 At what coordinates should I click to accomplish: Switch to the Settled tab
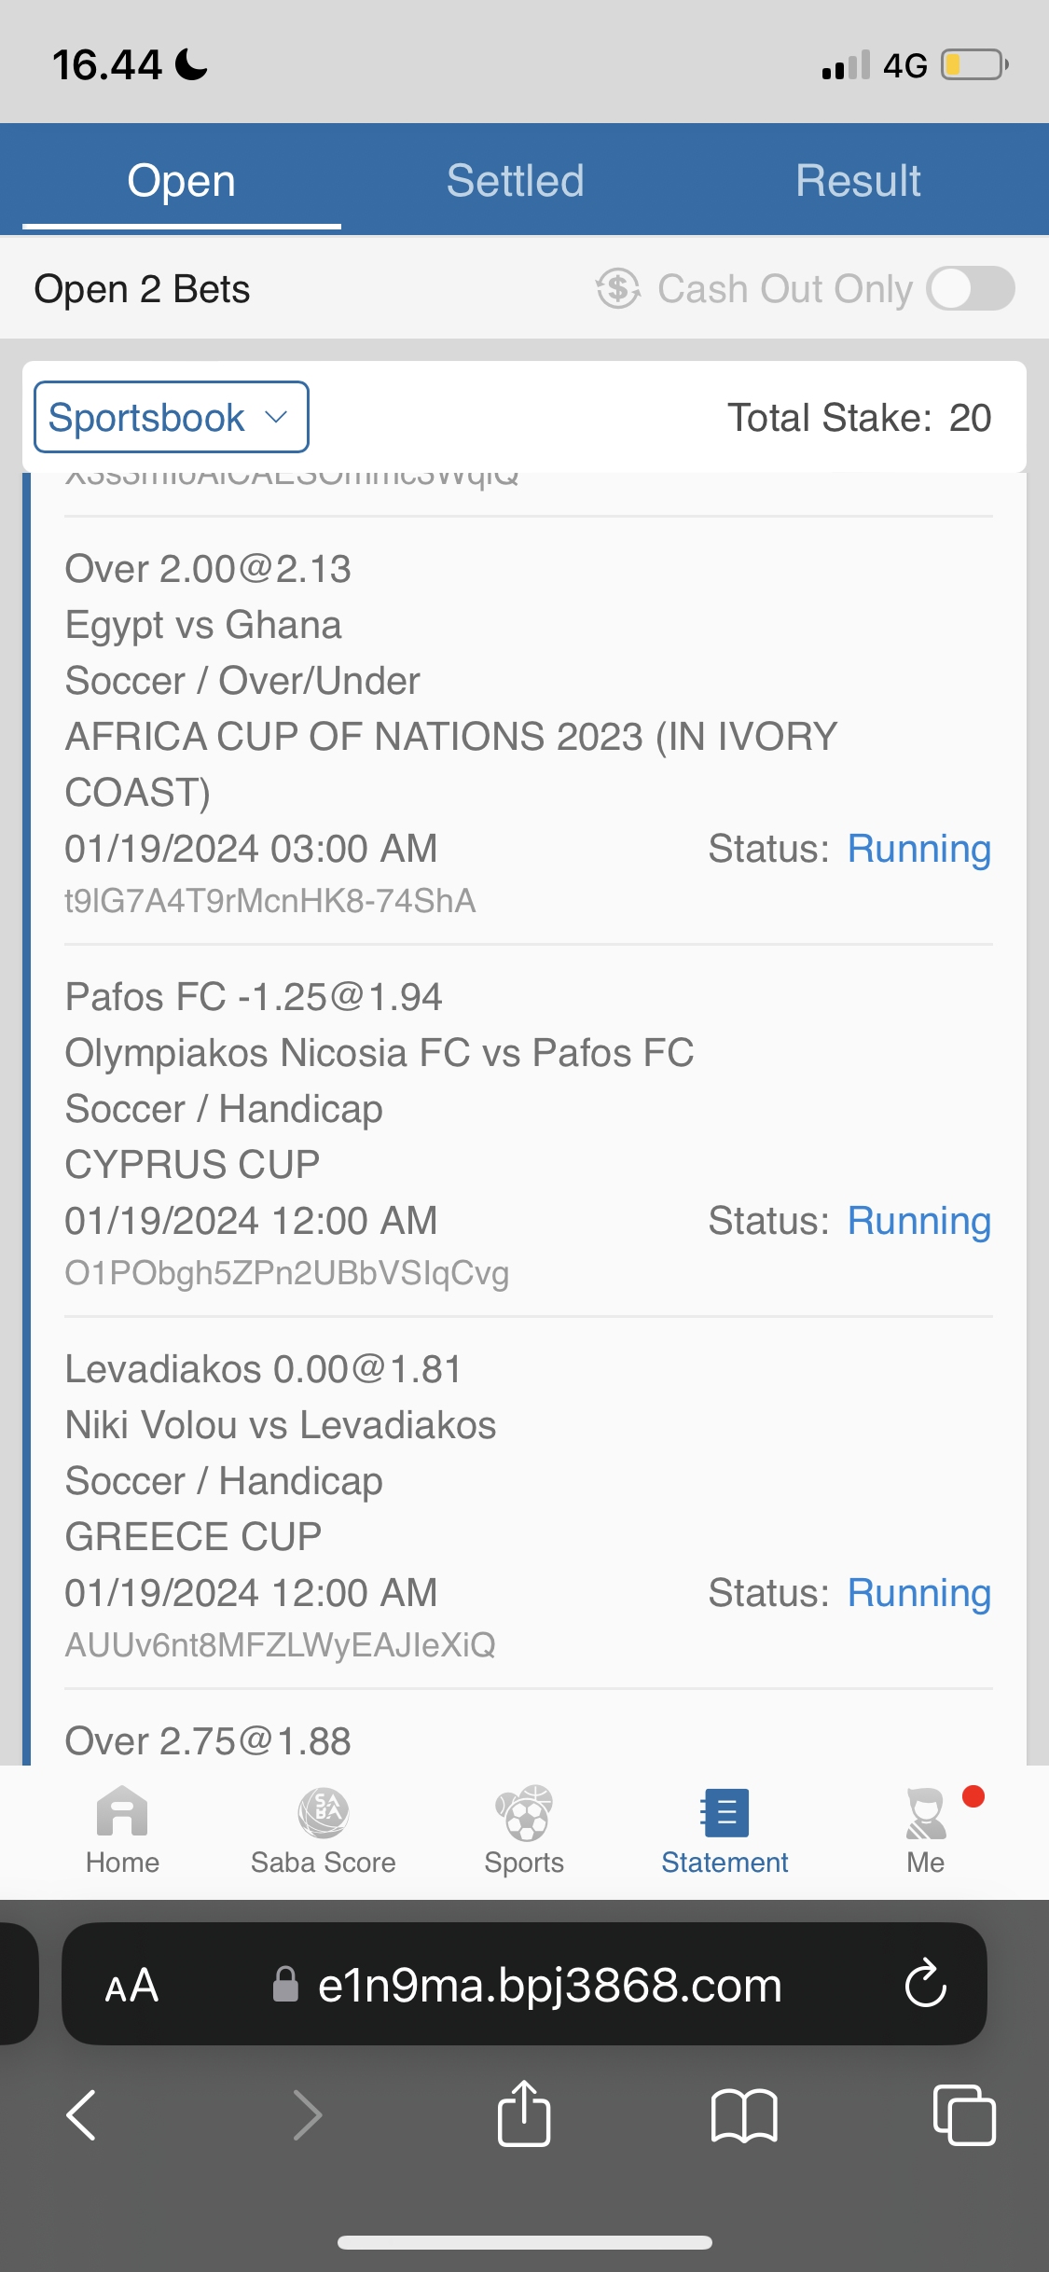(515, 180)
